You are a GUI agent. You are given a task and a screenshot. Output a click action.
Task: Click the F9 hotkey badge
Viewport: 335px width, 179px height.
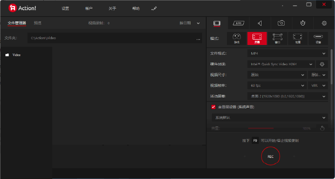click(x=255, y=141)
